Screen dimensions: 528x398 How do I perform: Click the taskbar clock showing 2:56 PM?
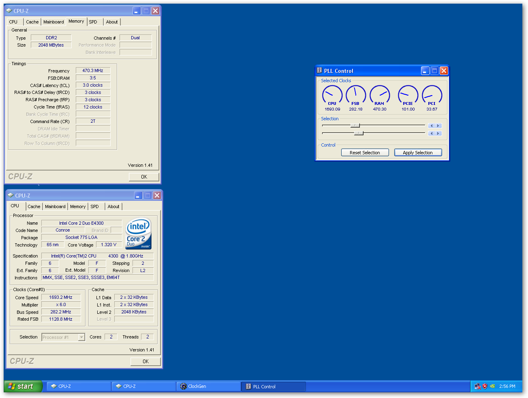click(x=507, y=386)
